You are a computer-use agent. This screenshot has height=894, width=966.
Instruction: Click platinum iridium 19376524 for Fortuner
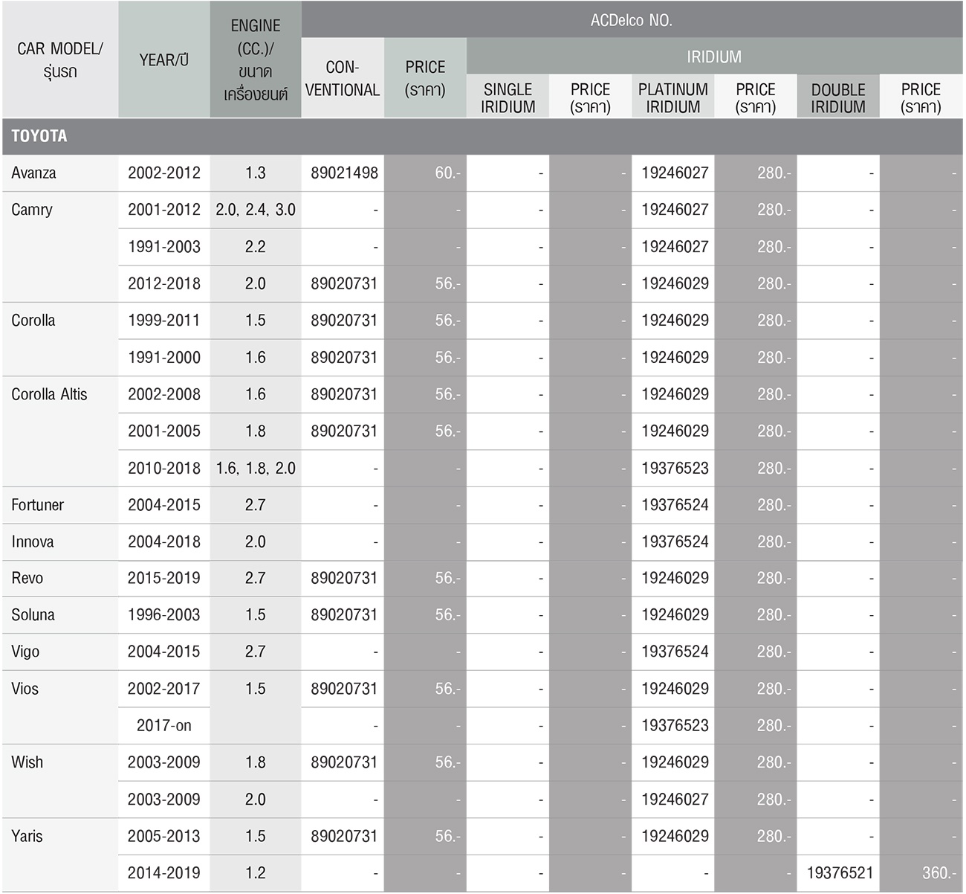(x=675, y=505)
